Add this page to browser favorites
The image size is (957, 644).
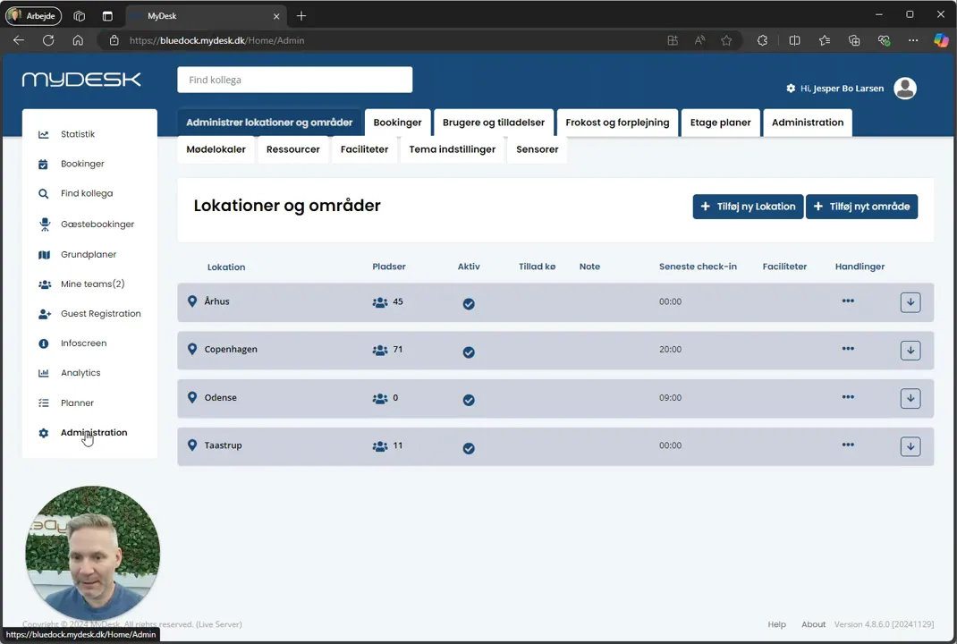click(x=726, y=40)
